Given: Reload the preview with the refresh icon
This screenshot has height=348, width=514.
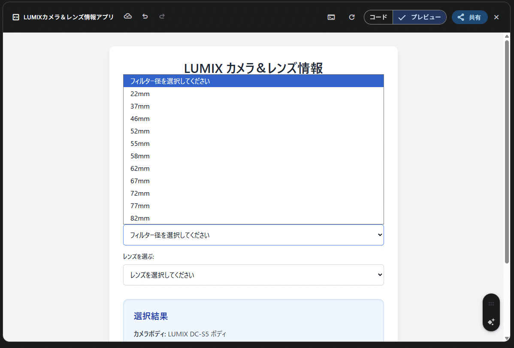Looking at the screenshot, I should point(352,17).
